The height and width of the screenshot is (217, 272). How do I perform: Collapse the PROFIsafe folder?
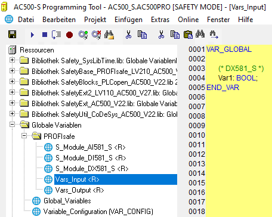[x=24, y=135]
